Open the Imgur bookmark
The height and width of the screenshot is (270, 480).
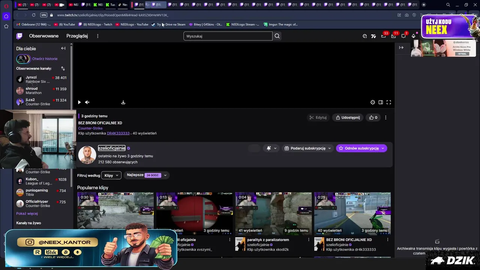(x=280, y=24)
